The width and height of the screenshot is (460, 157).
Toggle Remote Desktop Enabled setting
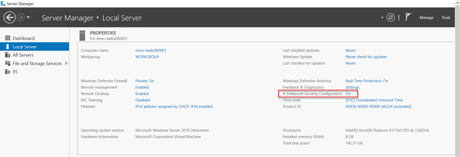[142, 94]
